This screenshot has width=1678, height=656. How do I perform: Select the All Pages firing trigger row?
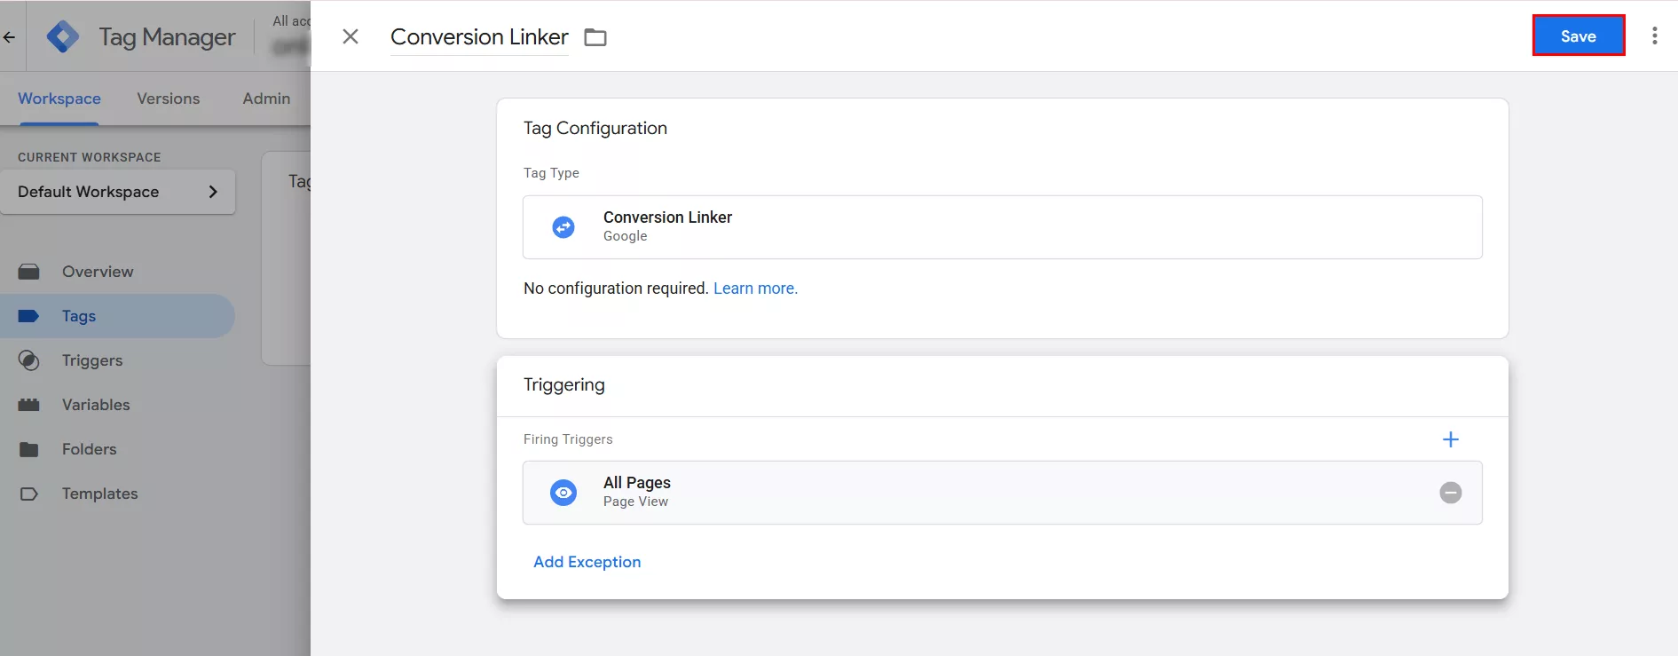point(976,493)
